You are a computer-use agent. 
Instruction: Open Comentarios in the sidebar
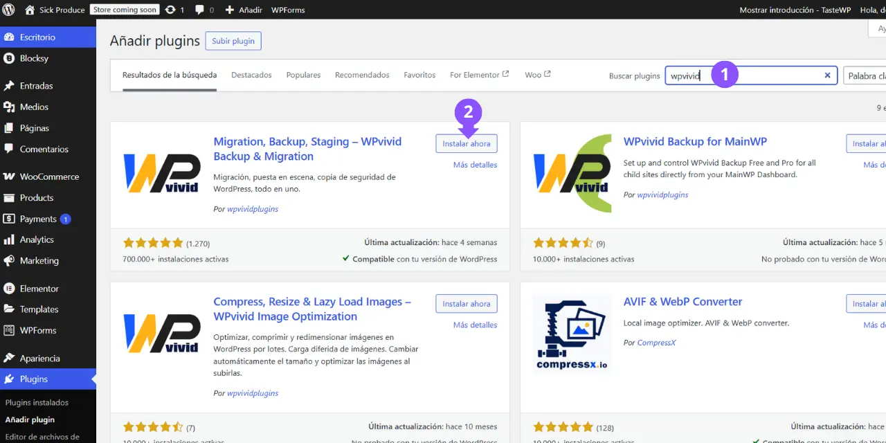(48, 149)
